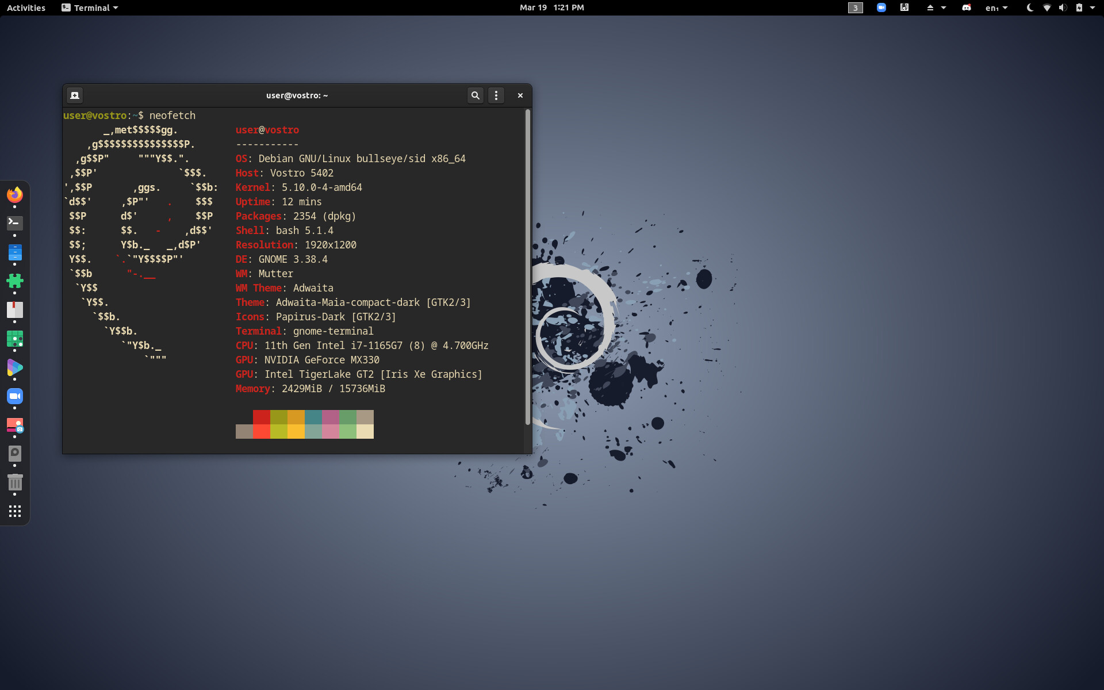Click the Terminal icon in the dock
1104x690 pixels.
pos(15,223)
